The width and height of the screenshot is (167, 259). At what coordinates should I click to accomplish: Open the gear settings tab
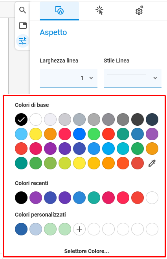tap(139, 11)
